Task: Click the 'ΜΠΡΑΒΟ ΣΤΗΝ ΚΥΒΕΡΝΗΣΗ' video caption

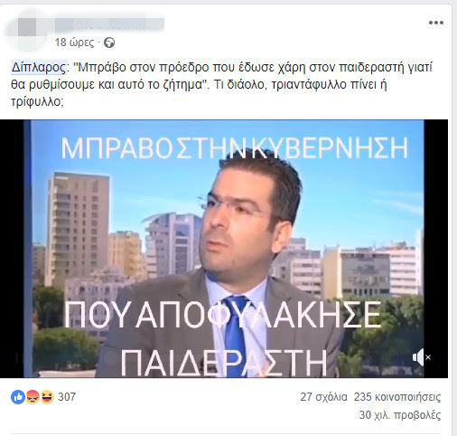Action: point(235,148)
